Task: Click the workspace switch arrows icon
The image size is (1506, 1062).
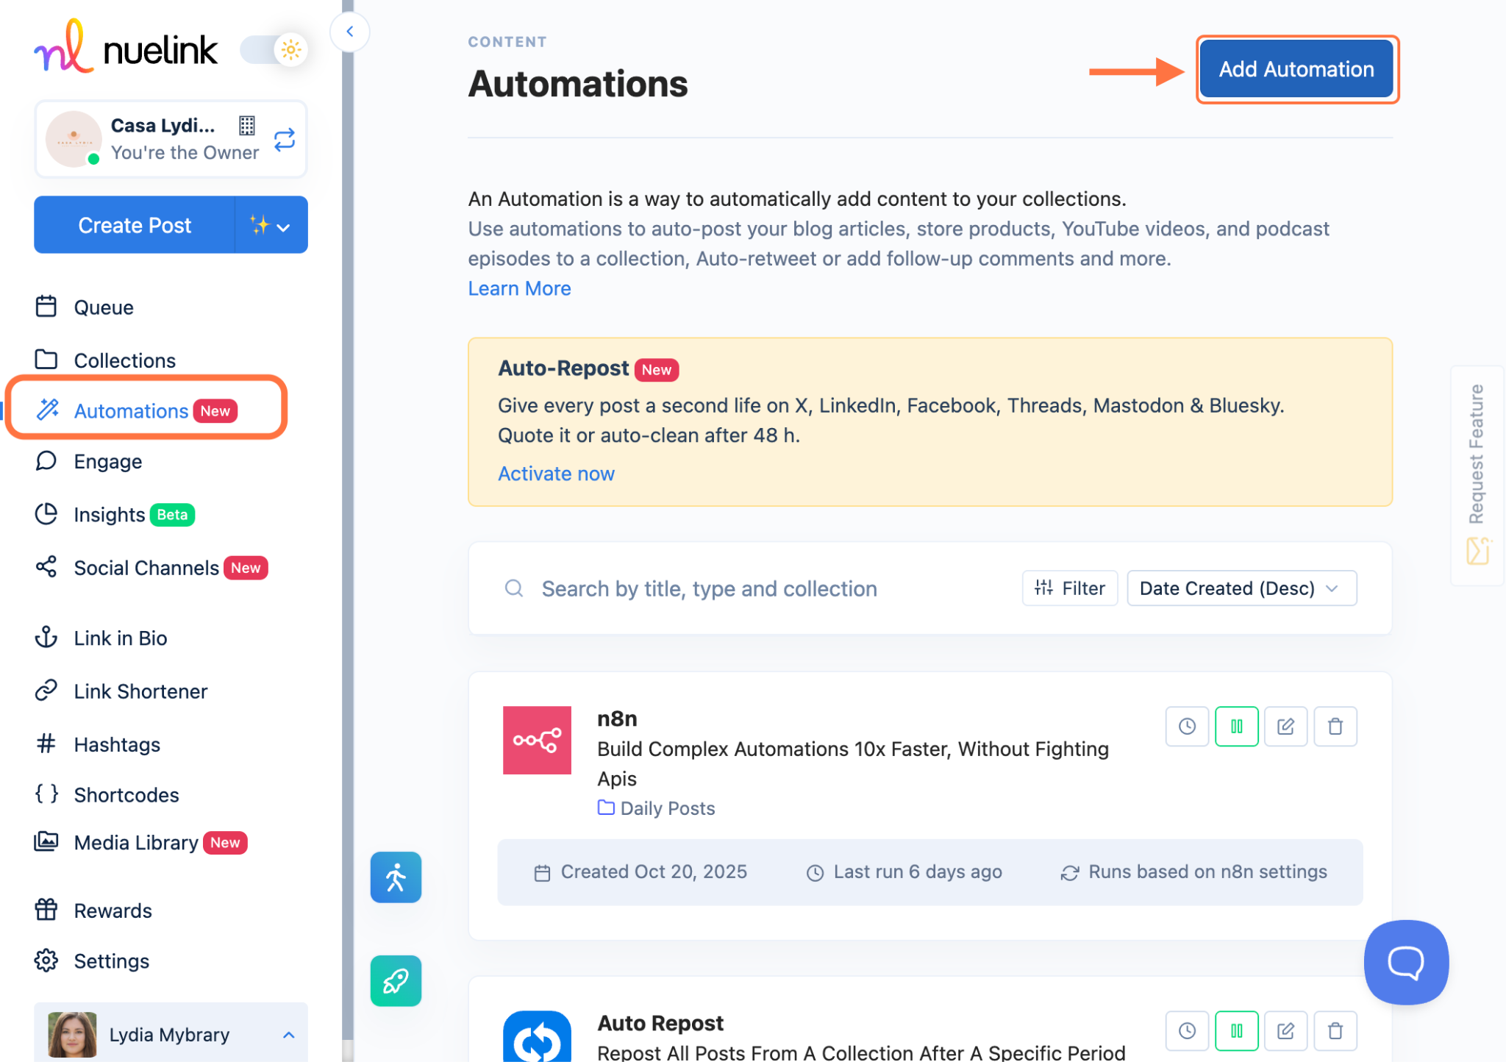Action: coord(285,139)
